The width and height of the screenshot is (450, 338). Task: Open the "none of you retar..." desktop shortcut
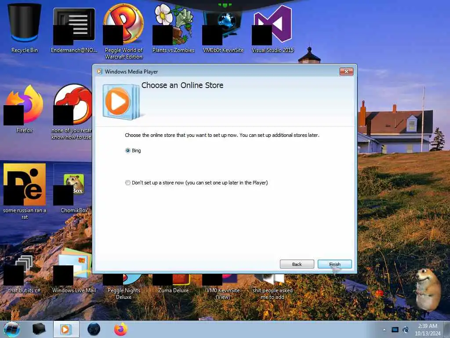point(73,111)
